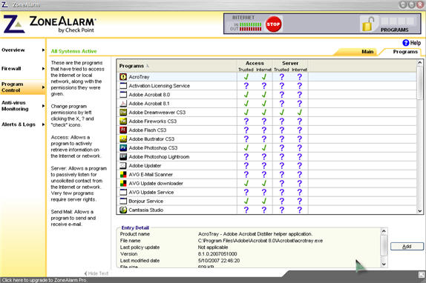
Task: Click the Entry Detail scrollbar thumb
Action: pyautogui.click(x=384, y=245)
